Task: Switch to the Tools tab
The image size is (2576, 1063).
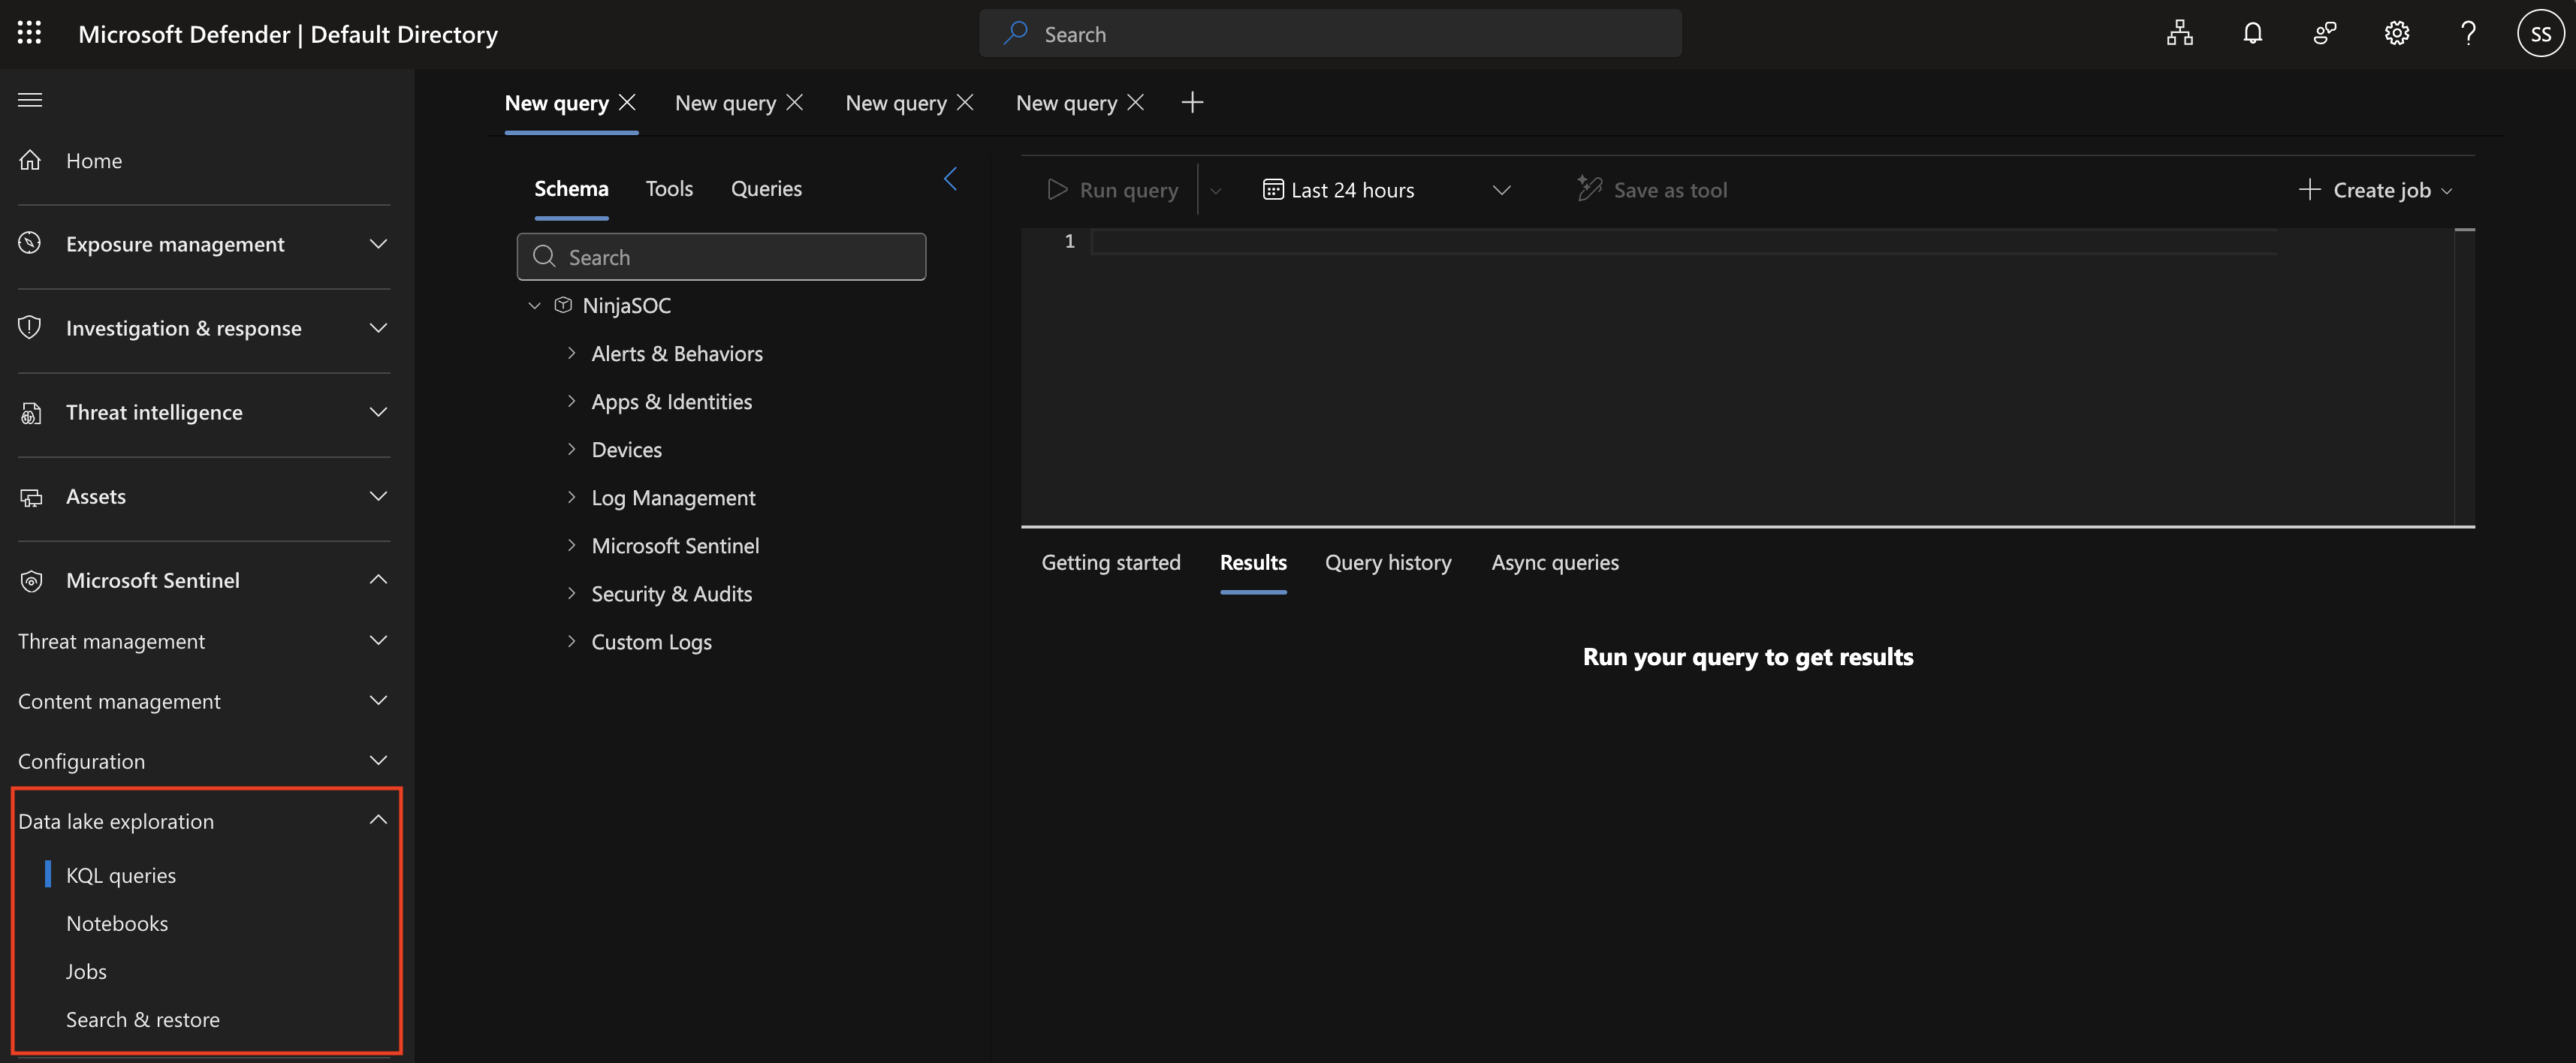Action: tap(669, 188)
